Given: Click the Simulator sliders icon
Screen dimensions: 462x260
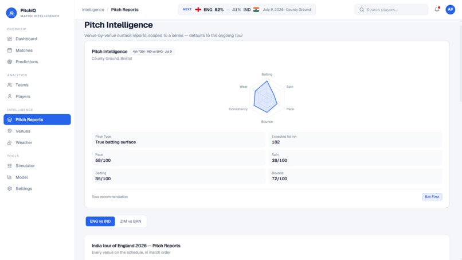Looking at the screenshot, I should [9, 165].
